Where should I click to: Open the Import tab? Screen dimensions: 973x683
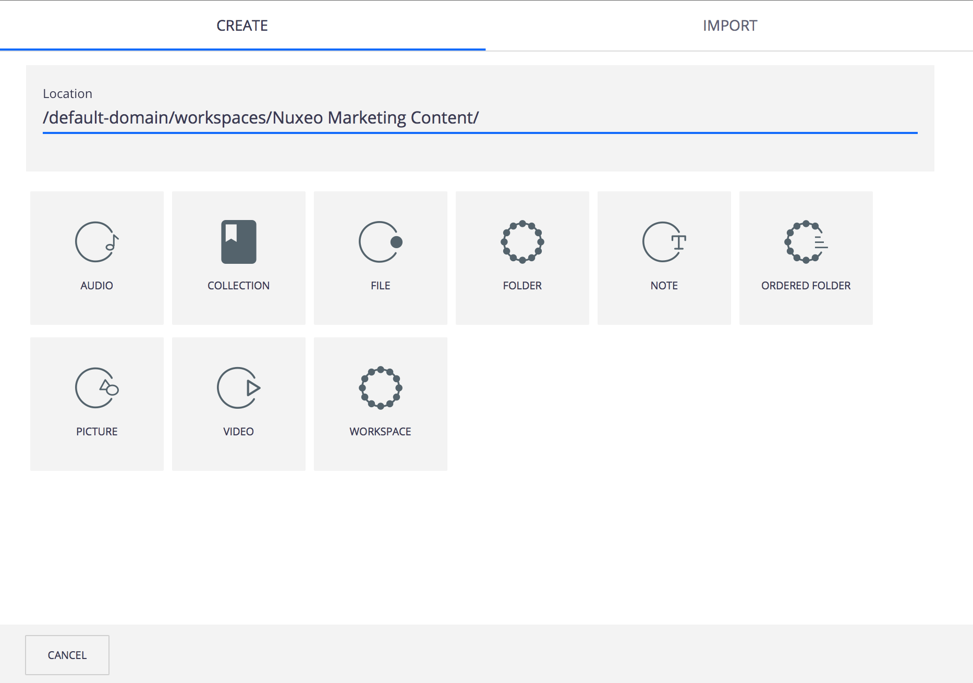point(729,26)
